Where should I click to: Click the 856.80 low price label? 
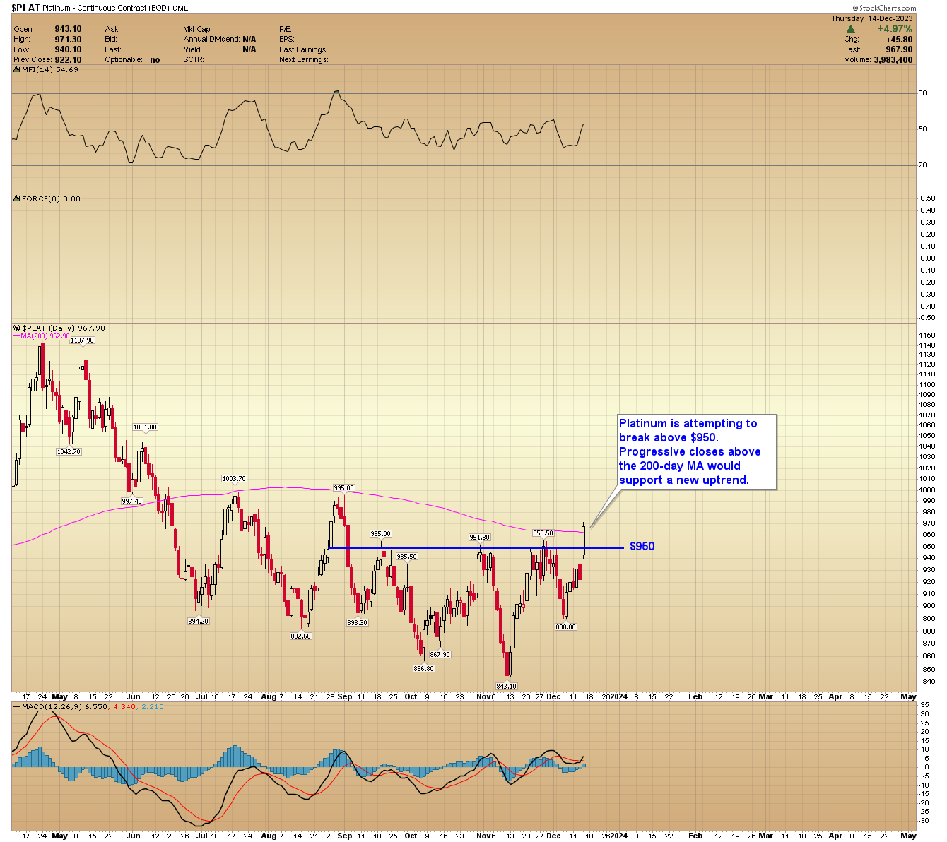click(423, 669)
